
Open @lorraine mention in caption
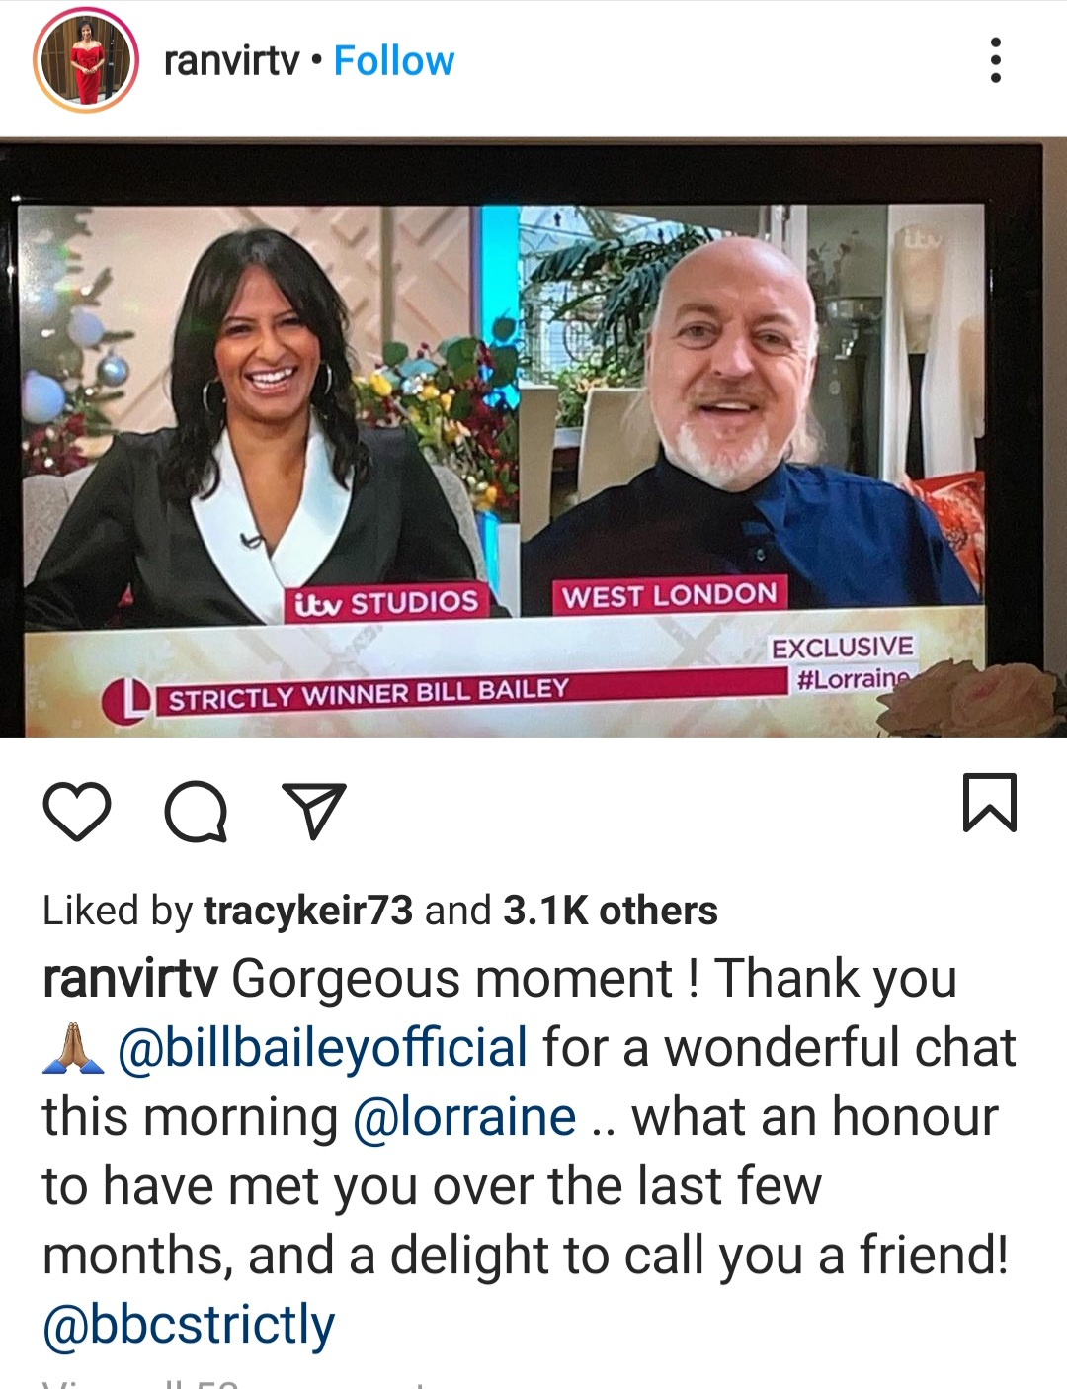(464, 1117)
